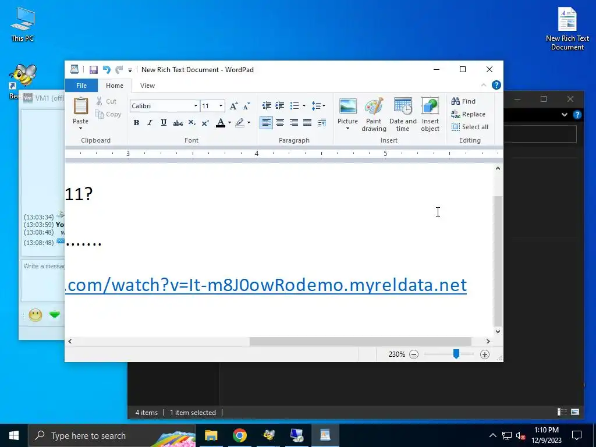Apply the text color A button
This screenshot has height=447, width=596.
click(221, 122)
